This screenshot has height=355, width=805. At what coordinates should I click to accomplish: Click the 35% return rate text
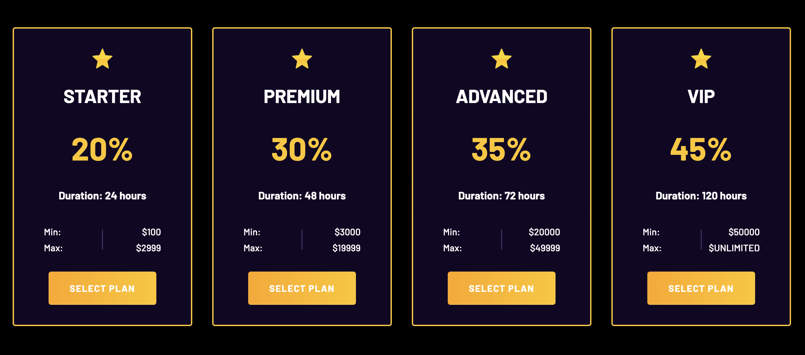click(x=502, y=150)
